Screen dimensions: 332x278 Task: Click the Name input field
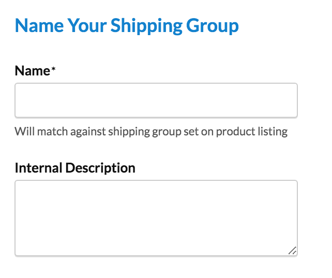156,100
